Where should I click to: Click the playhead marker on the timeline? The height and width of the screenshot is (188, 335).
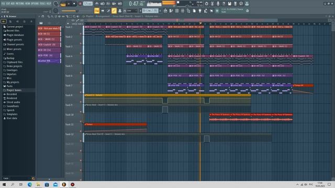[x=200, y=23]
